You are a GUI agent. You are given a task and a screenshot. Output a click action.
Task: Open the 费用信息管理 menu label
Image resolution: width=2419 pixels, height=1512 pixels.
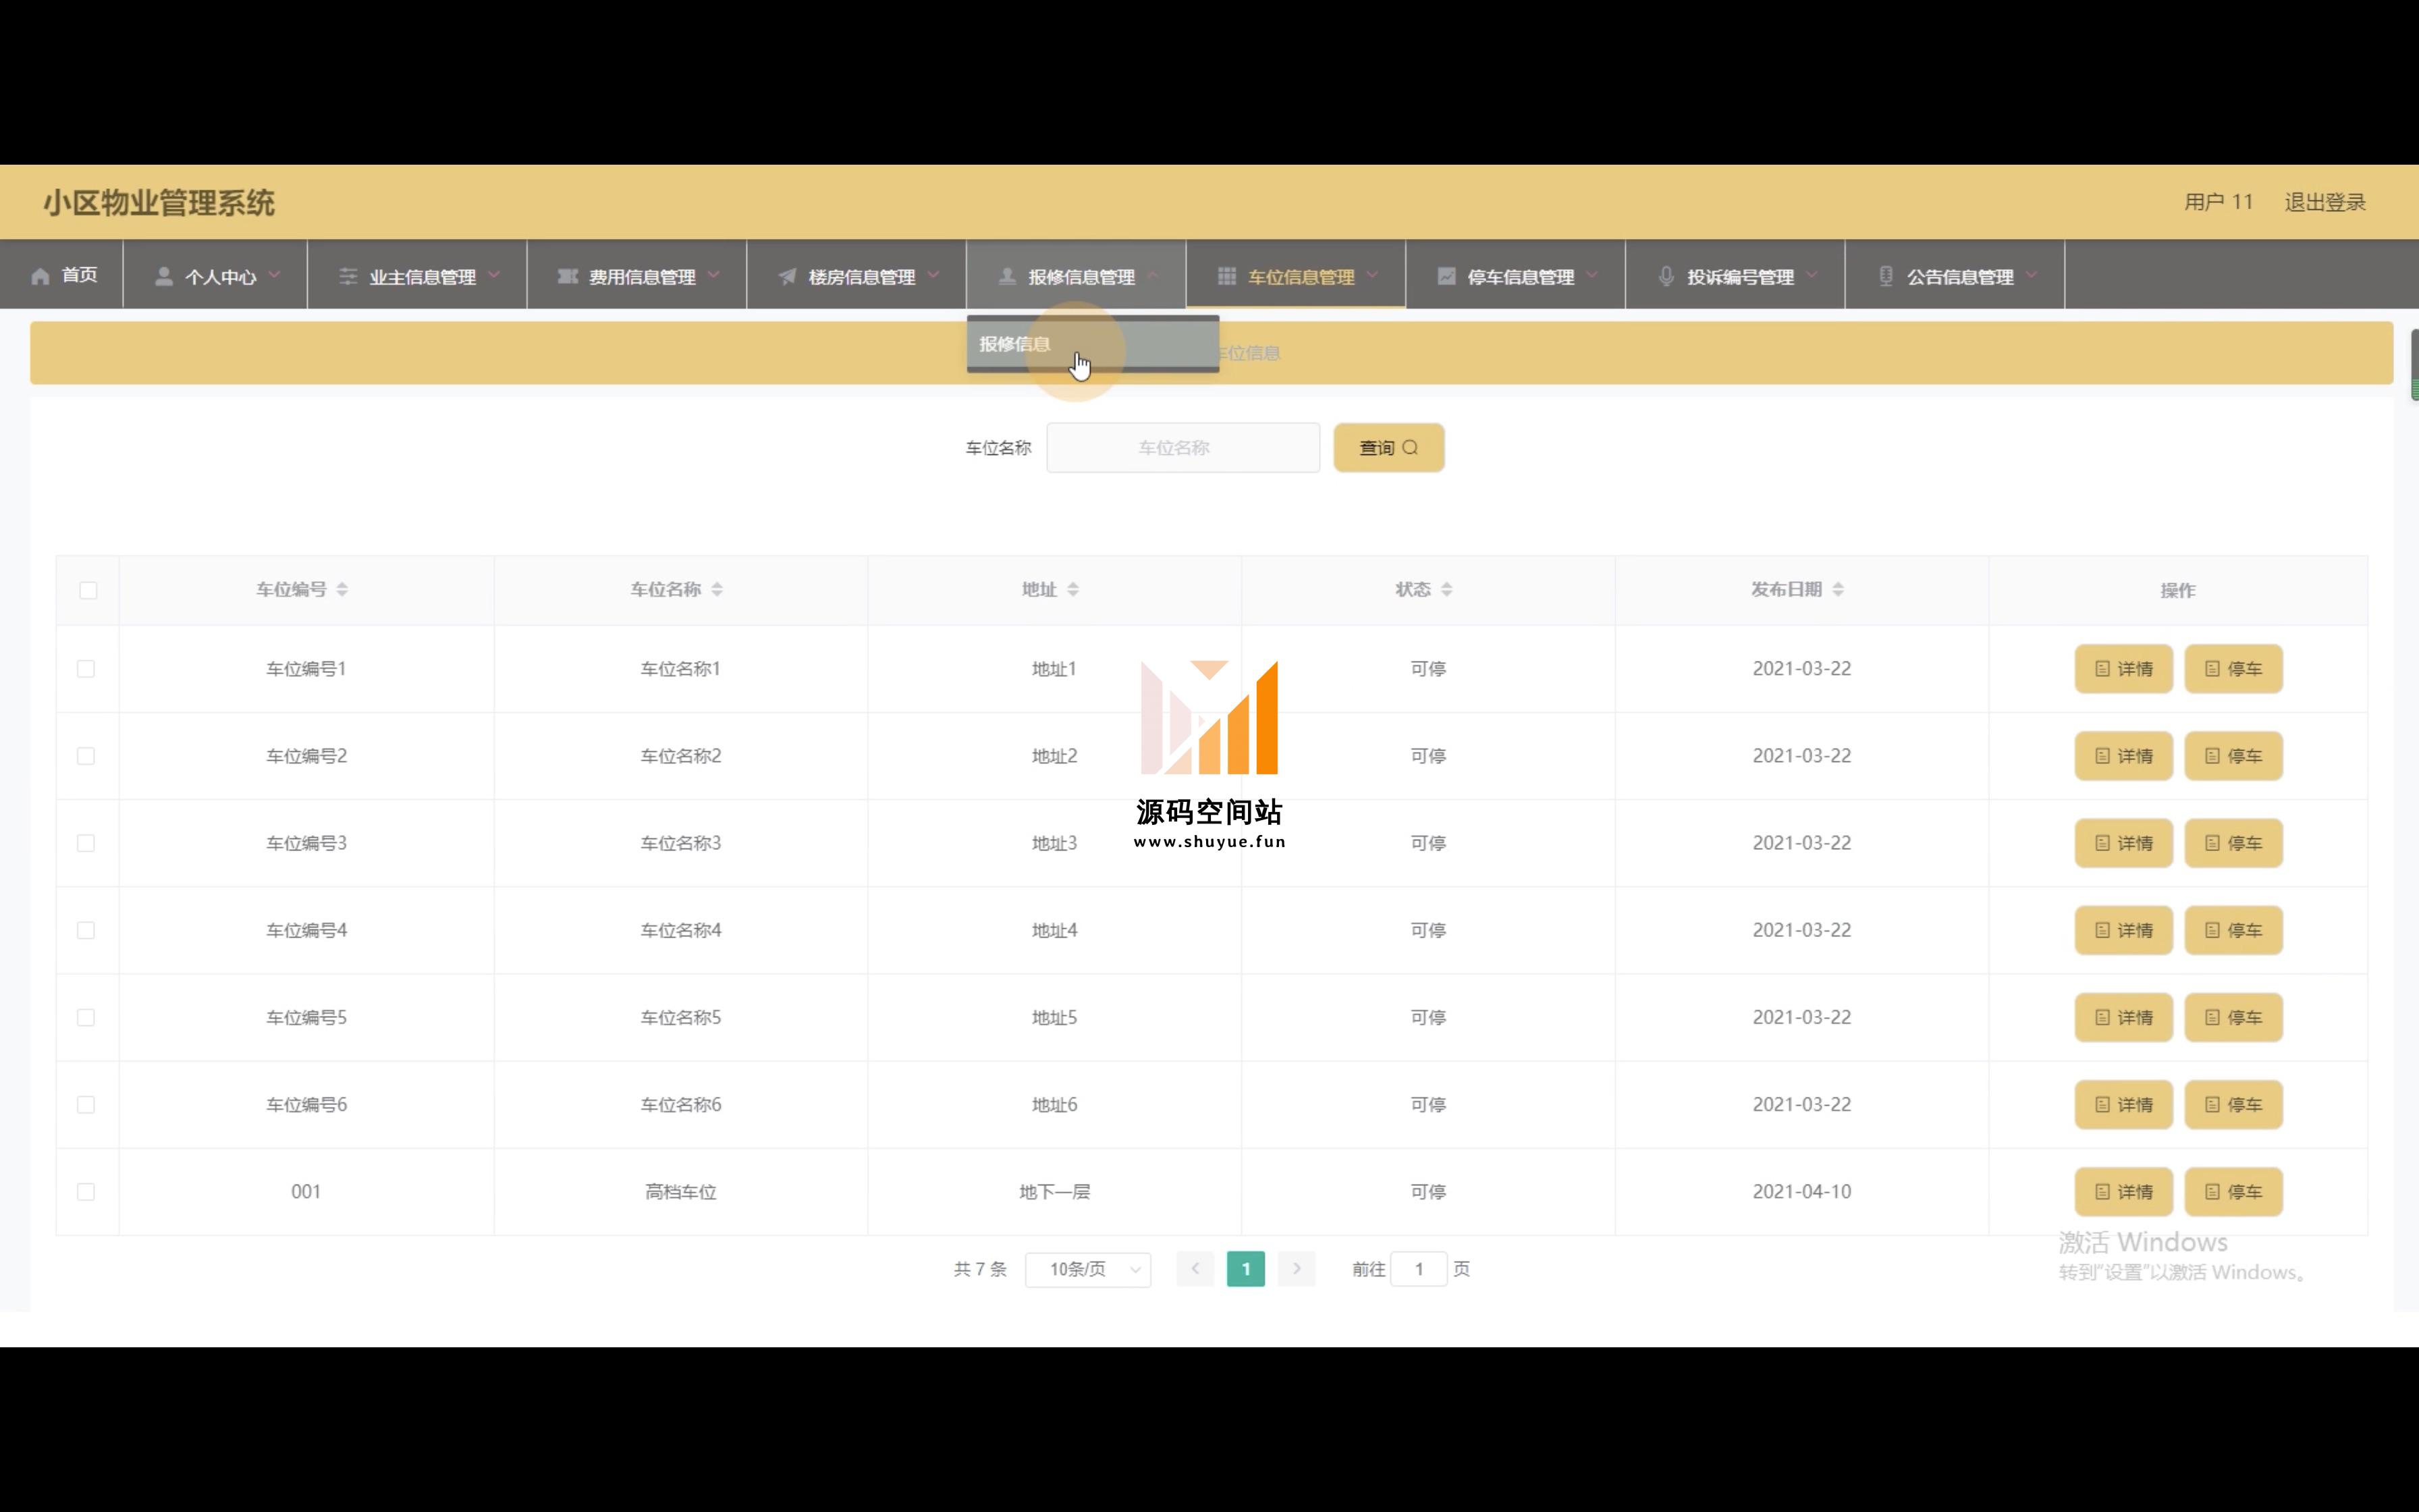(642, 277)
